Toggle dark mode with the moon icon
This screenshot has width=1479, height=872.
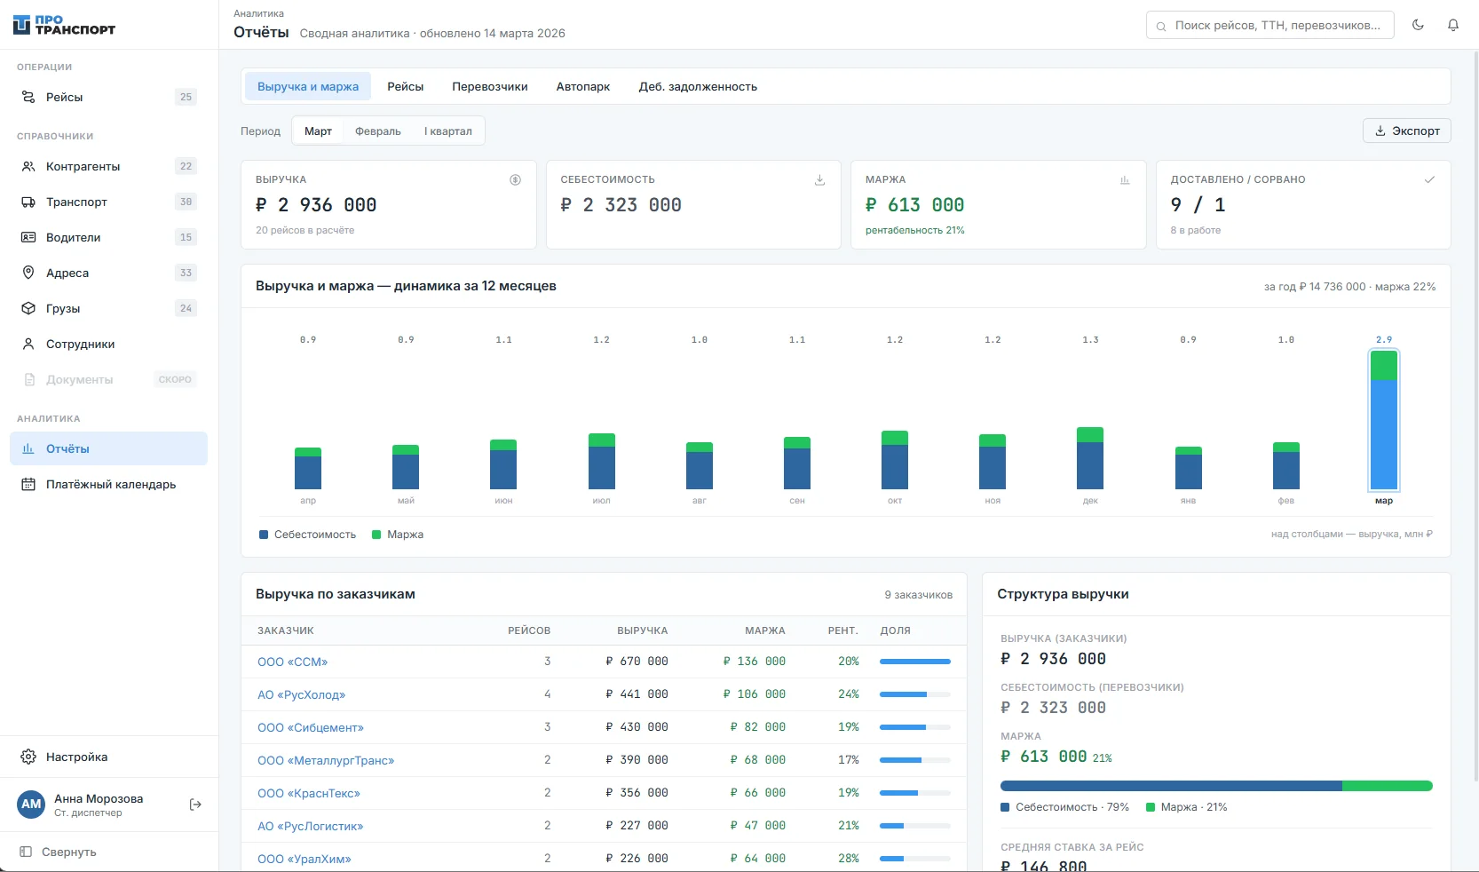point(1418,25)
